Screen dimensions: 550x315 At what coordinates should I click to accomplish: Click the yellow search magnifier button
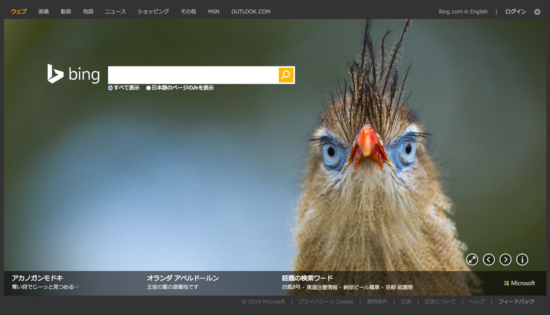tap(286, 75)
